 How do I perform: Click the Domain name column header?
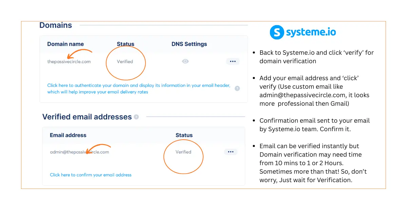click(x=65, y=44)
